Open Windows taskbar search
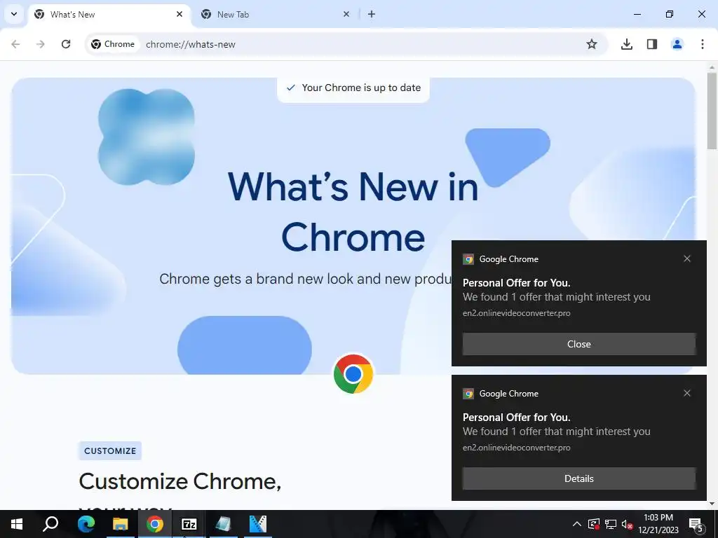Viewport: 718px width, 538px height. (50, 524)
